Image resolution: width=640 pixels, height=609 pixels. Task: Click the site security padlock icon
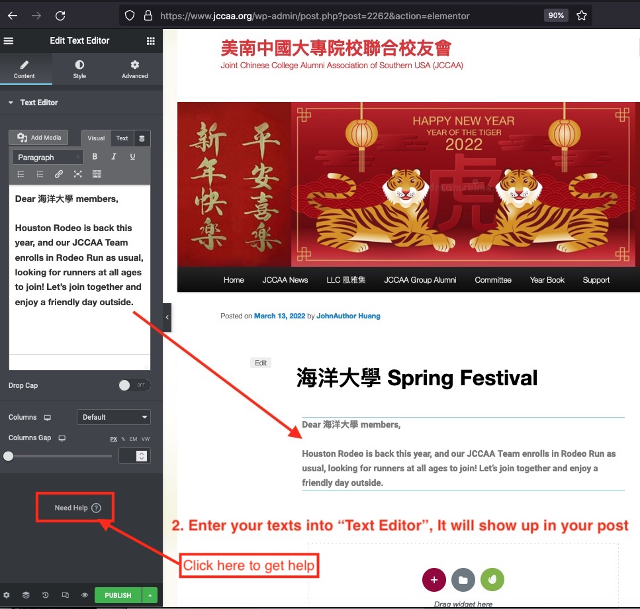(x=148, y=15)
